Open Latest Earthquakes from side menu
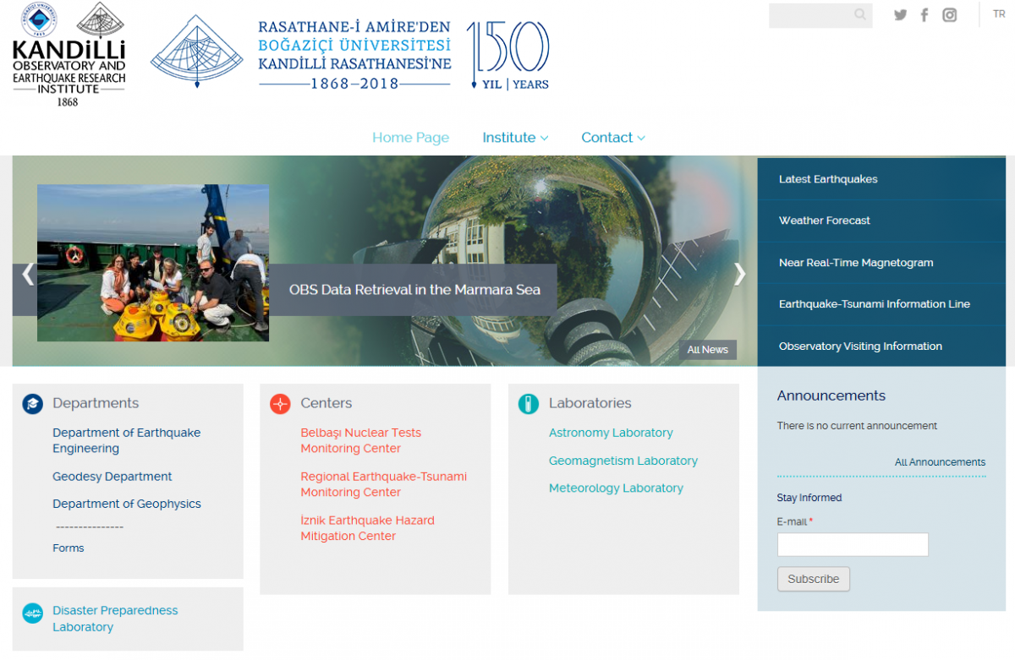This screenshot has height=660, width=1015. pos(828,179)
